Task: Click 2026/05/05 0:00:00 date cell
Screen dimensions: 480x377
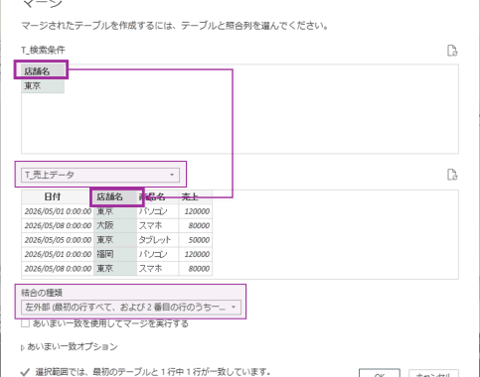Action: point(58,240)
